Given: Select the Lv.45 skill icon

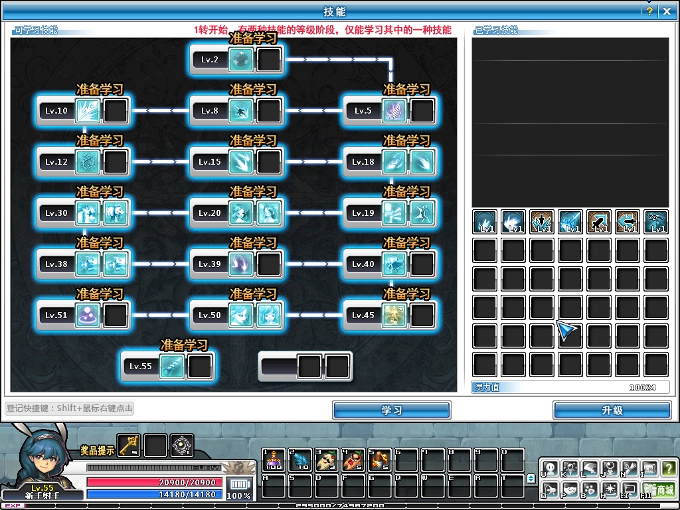Looking at the screenshot, I should (394, 315).
